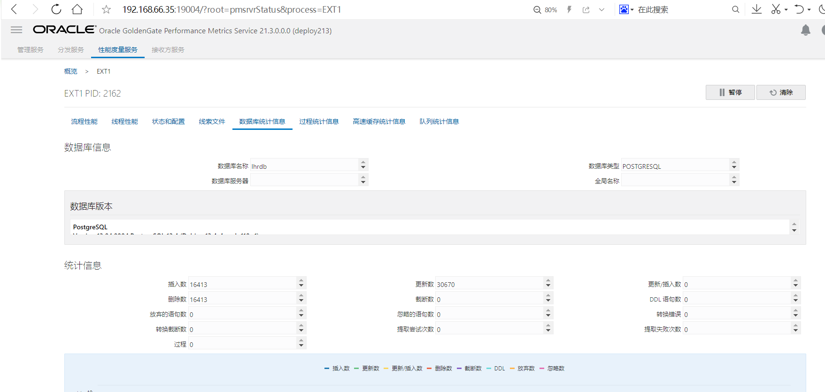Click the DDL 语句数 field stepper arrows
Image resolution: width=825 pixels, height=392 pixels.
tap(795, 298)
